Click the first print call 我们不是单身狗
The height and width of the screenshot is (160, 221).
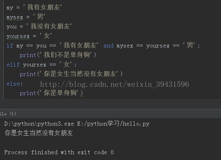[58, 55]
